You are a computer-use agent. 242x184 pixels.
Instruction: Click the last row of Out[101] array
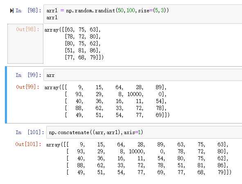[x=149, y=172]
